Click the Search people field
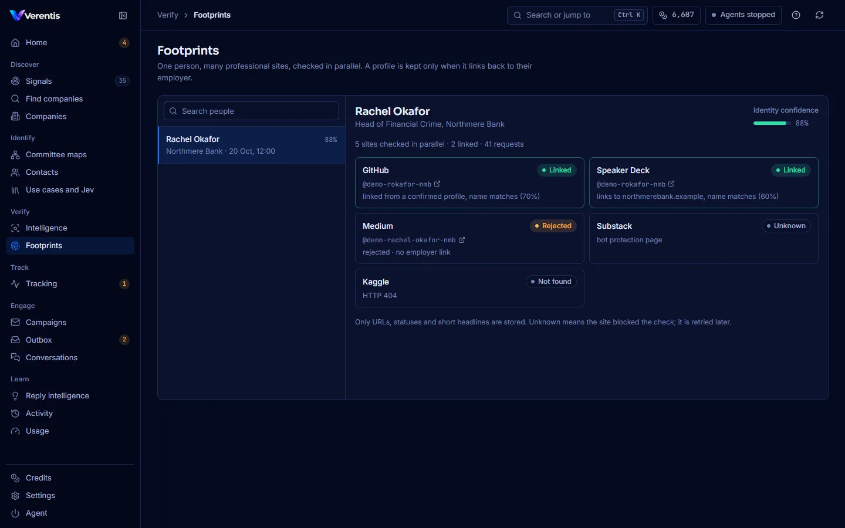 [251, 111]
